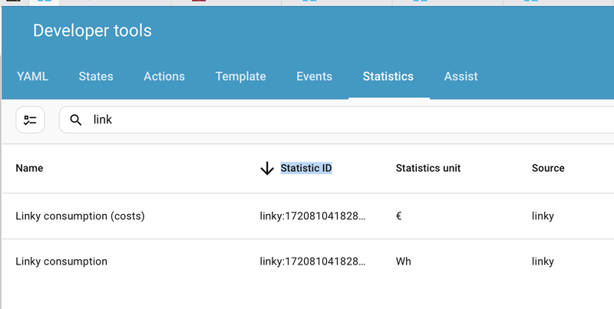The width and height of the screenshot is (614, 309).
Task: Select the Linky consumption row name
Action: tap(61, 261)
